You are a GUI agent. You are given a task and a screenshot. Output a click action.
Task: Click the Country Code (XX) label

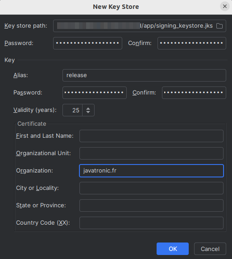(x=43, y=222)
